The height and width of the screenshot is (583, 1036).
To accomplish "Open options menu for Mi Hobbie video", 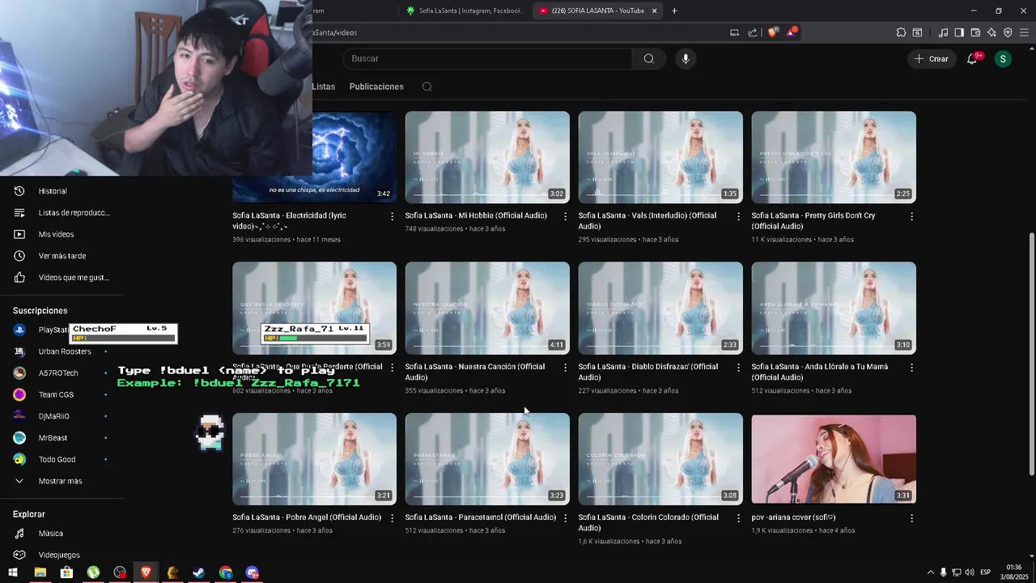I will pos(565,216).
